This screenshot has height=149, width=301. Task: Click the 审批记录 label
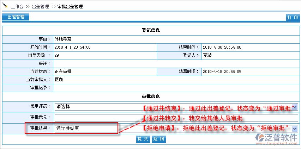[x=40, y=88]
